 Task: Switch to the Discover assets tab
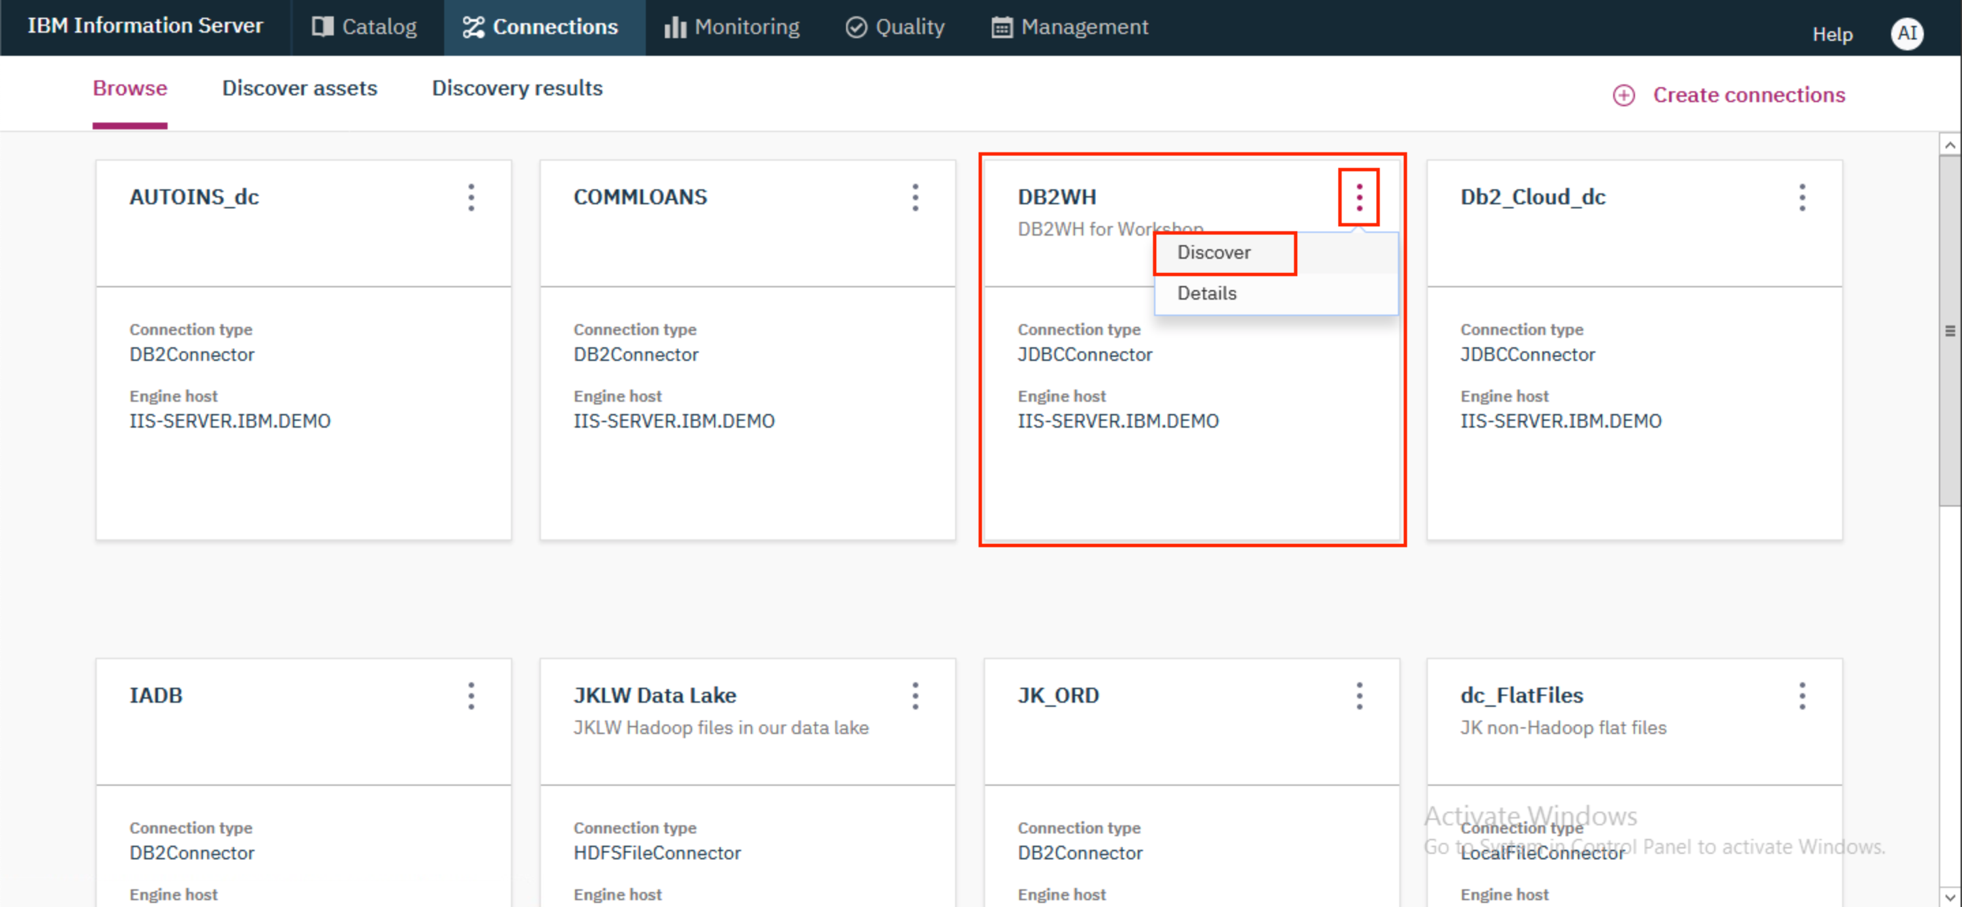tap(299, 89)
